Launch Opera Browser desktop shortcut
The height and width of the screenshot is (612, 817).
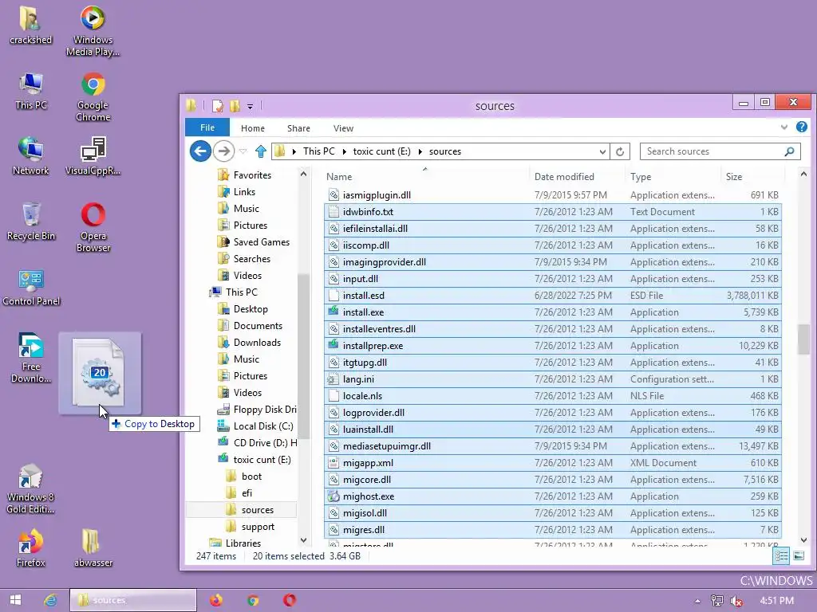(93, 227)
